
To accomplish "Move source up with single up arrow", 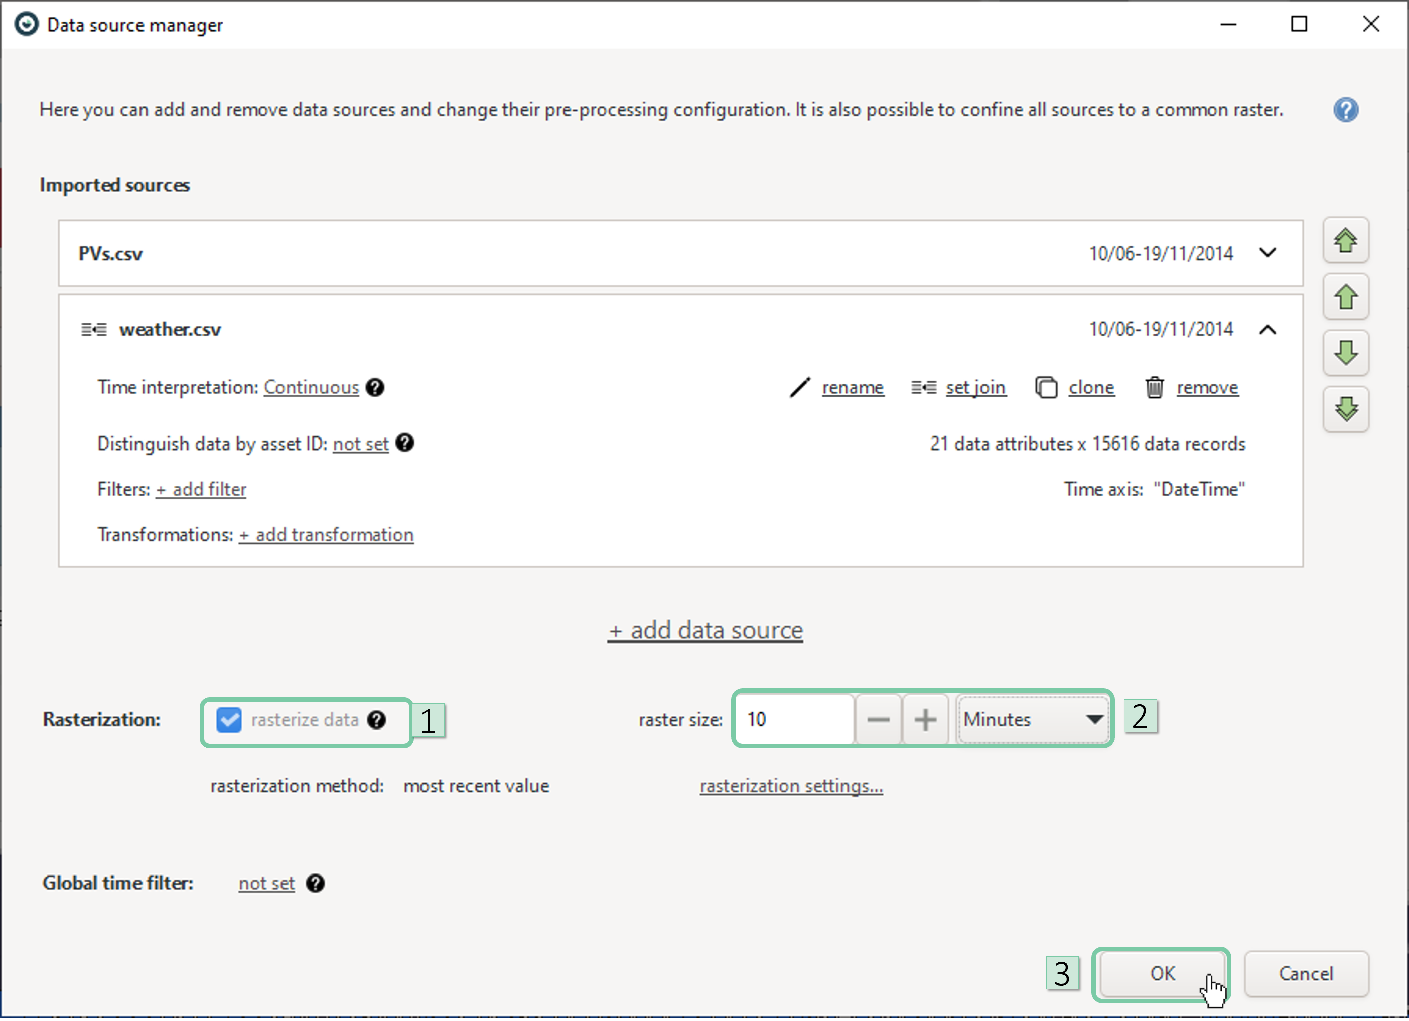I will [1346, 298].
